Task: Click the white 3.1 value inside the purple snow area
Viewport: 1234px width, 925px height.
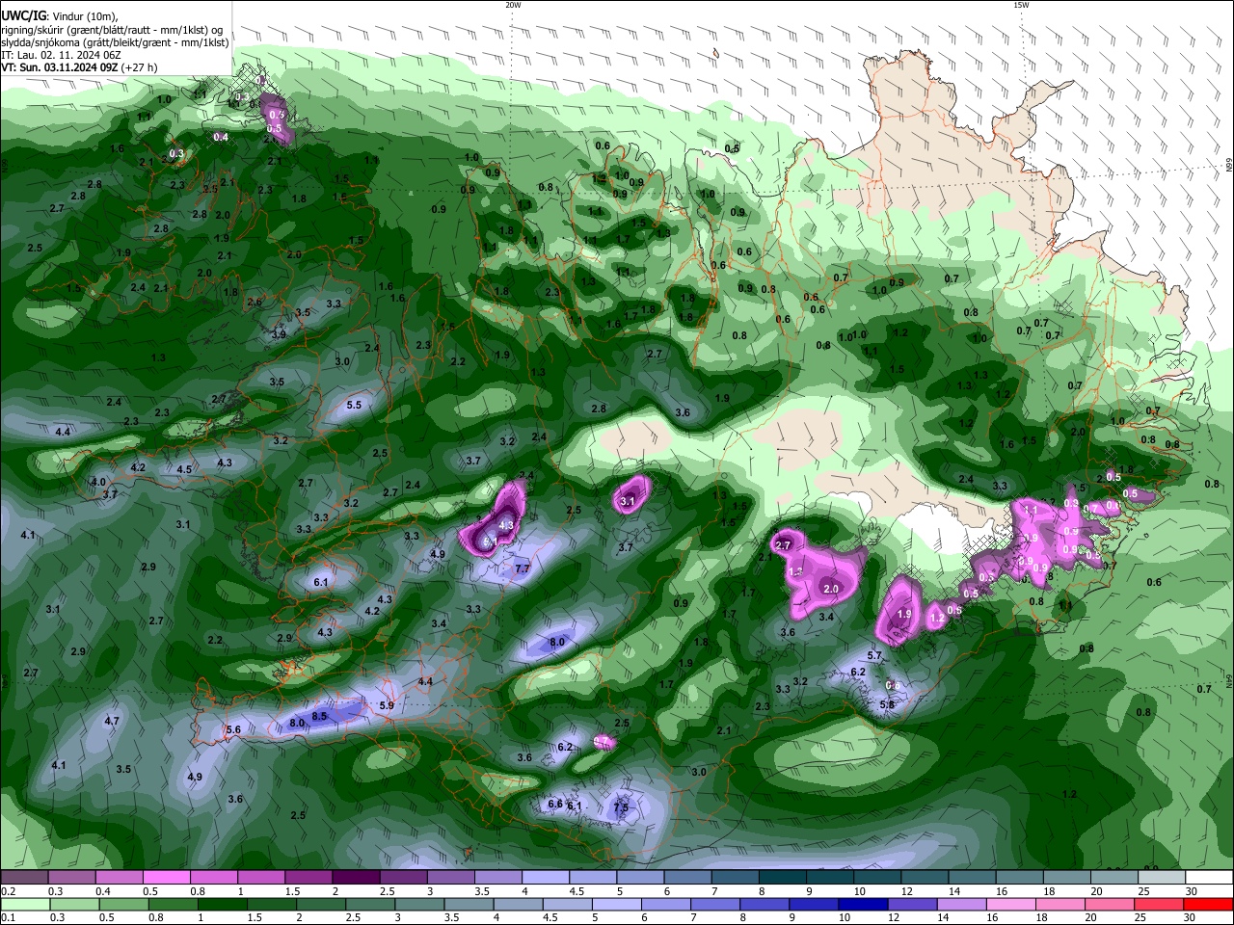Action: tap(628, 501)
